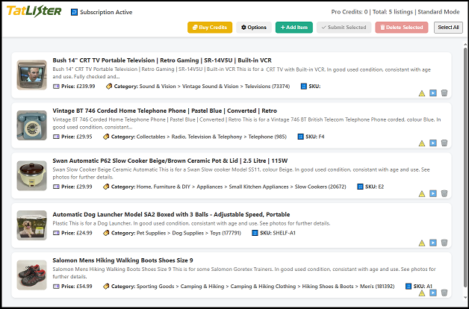This screenshot has width=469, height=309.
Task: Click the listings vertical scrollbar
Action: [x=465, y=167]
